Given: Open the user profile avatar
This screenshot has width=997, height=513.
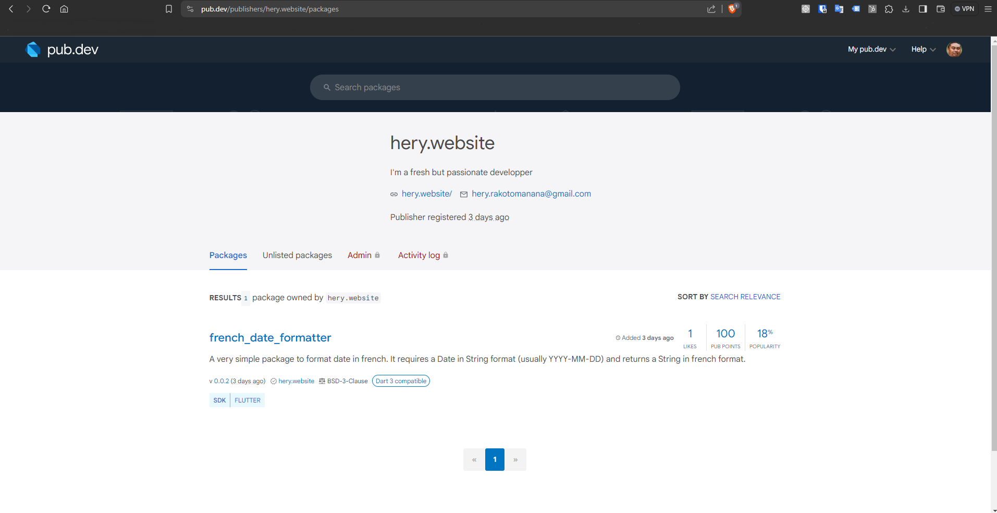Looking at the screenshot, I should 954,50.
